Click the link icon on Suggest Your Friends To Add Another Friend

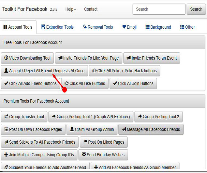(6, 167)
